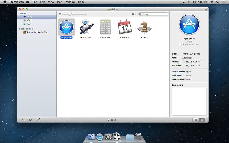
Task: Click the Added date 11/25/12 4:29 PM
Action: [191, 62]
